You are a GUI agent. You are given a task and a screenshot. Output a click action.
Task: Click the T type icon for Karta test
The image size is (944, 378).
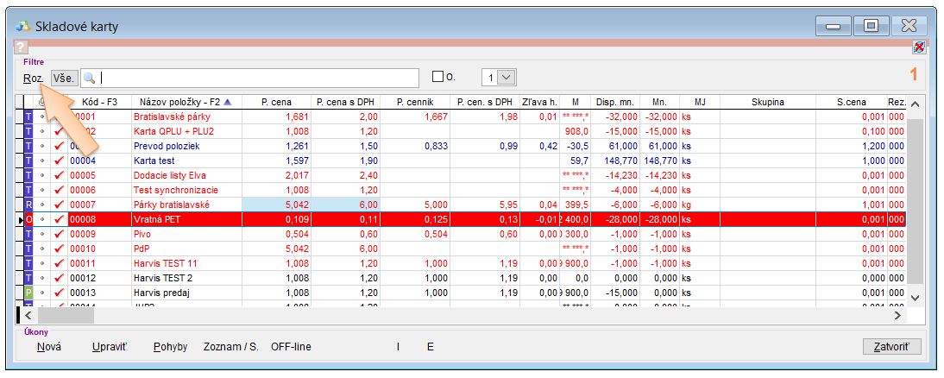(x=28, y=161)
